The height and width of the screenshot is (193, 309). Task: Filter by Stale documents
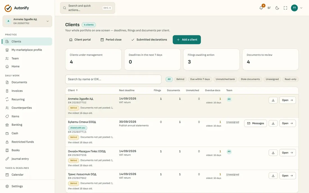(250, 79)
